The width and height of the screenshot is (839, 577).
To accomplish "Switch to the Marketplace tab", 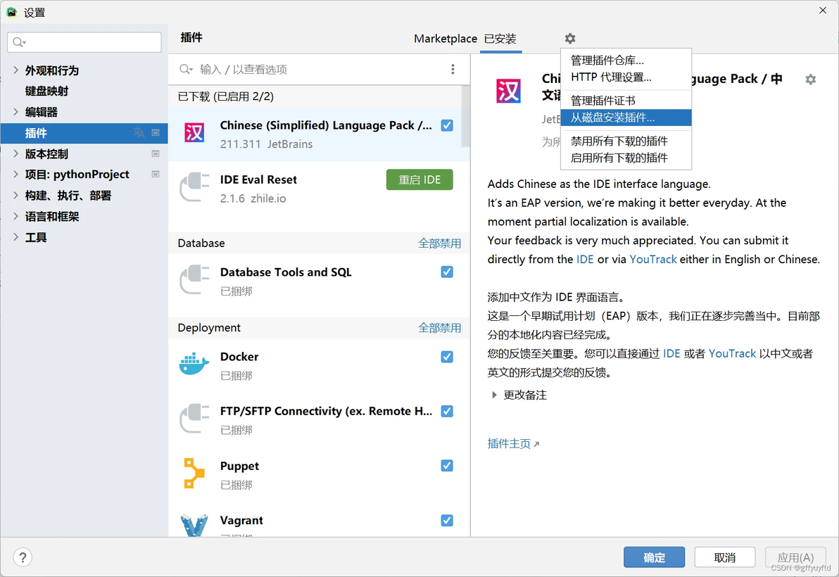I will (x=445, y=39).
